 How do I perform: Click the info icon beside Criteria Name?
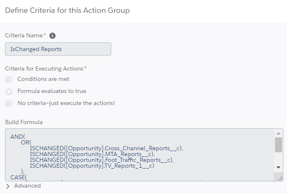click(x=53, y=36)
